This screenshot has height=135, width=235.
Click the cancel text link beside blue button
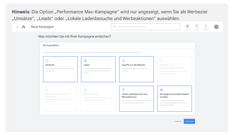pos(178,121)
